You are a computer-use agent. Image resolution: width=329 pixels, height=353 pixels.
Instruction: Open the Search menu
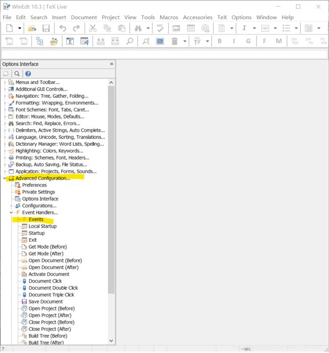tap(39, 17)
